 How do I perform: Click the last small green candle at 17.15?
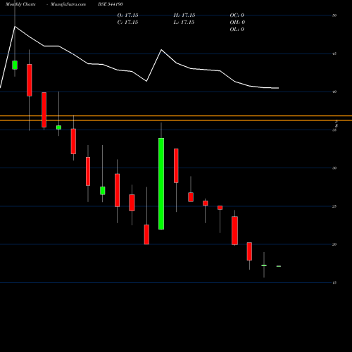point(279,266)
